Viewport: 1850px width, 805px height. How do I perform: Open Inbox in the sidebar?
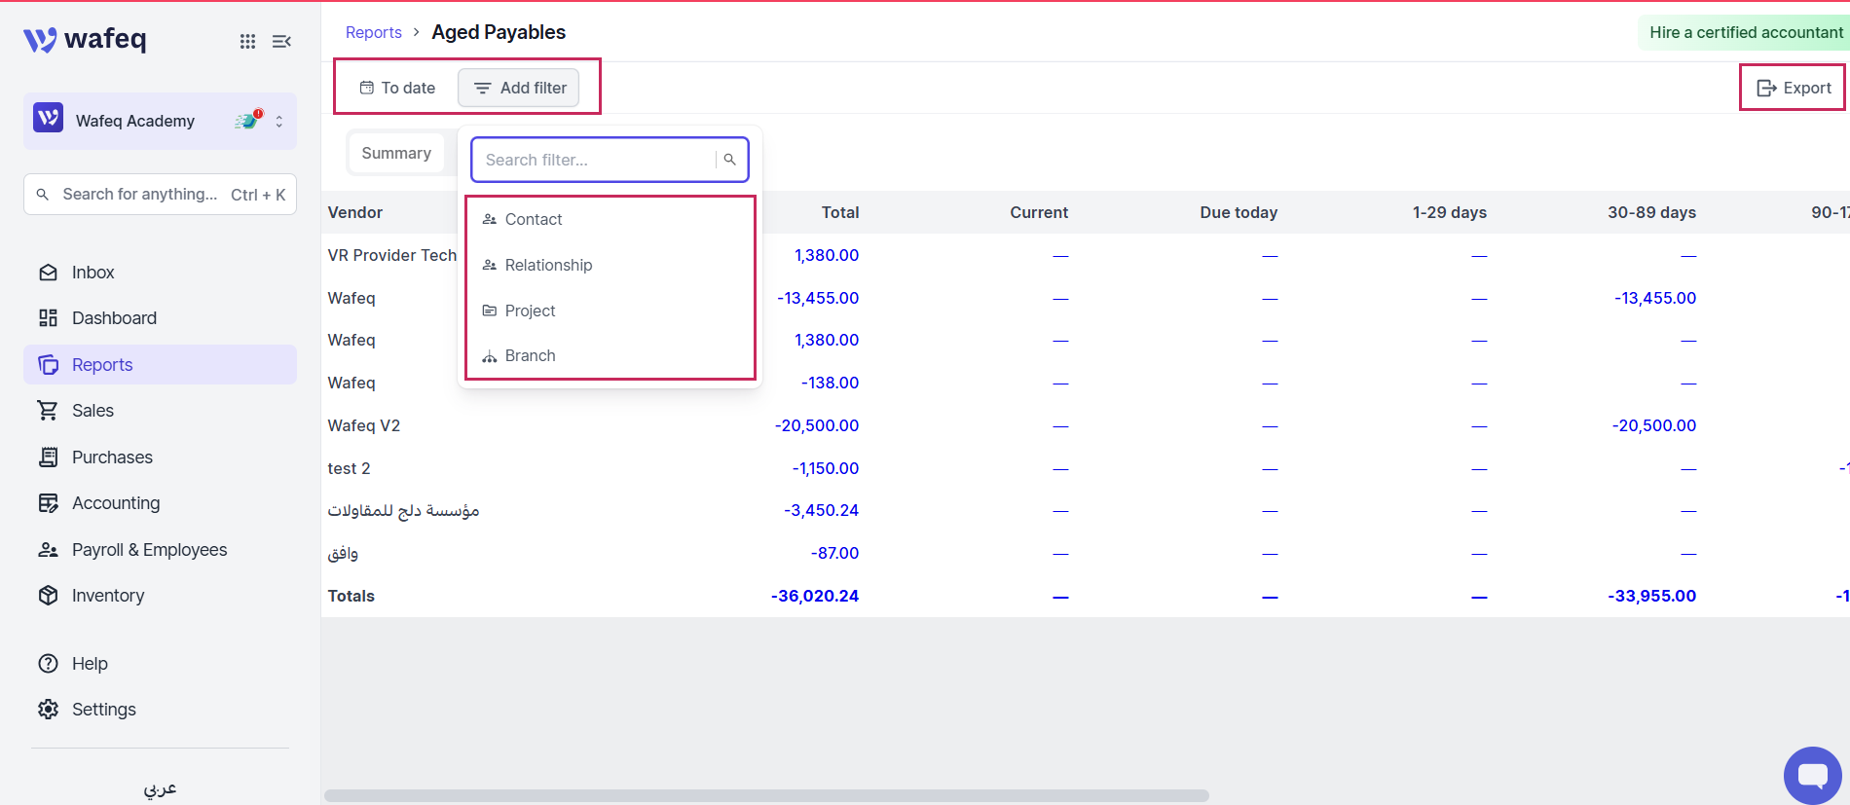[x=160, y=273]
